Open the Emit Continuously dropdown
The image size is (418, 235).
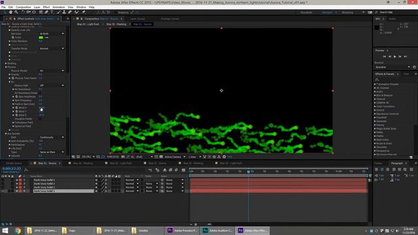[x=52, y=137]
